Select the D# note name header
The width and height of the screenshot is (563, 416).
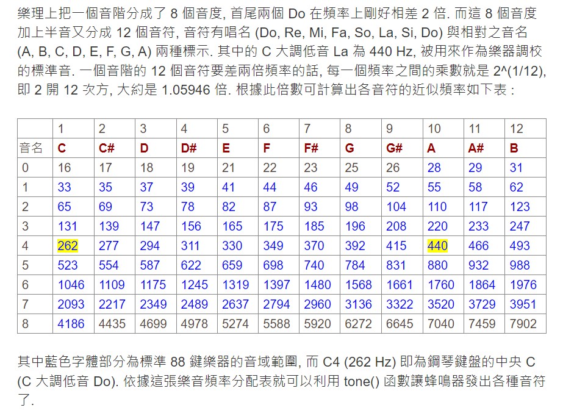point(188,148)
